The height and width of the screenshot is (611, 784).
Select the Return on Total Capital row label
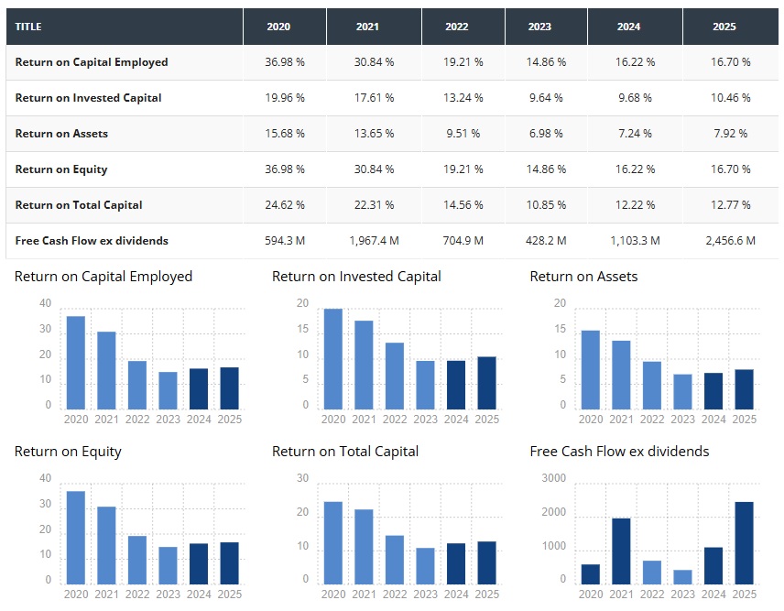point(79,205)
